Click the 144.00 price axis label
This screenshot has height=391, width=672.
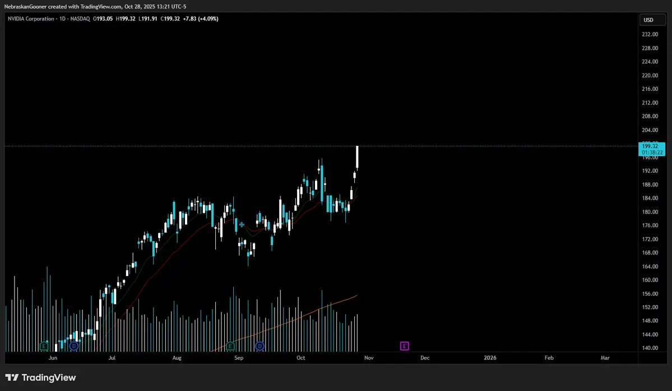coord(650,334)
